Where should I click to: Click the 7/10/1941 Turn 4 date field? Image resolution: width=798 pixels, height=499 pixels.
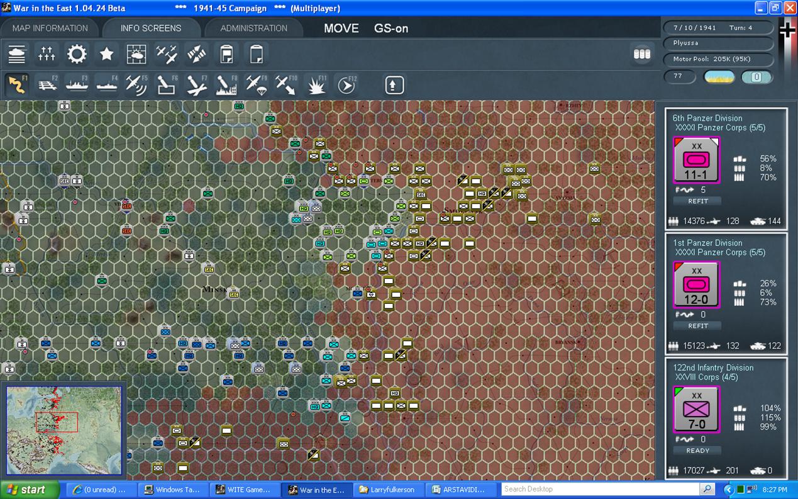click(719, 28)
